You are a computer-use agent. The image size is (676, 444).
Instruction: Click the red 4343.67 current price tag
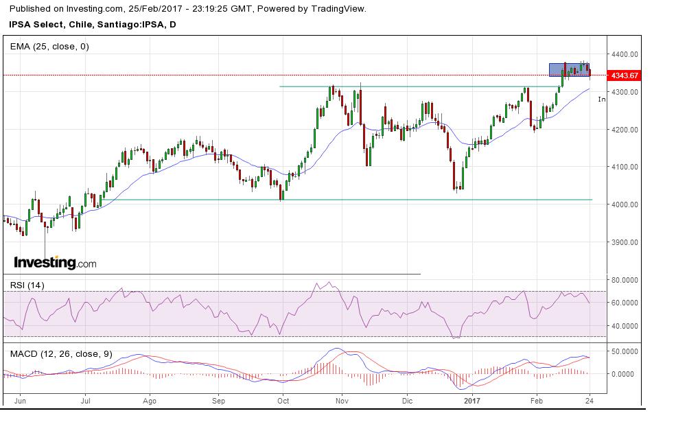pos(625,75)
